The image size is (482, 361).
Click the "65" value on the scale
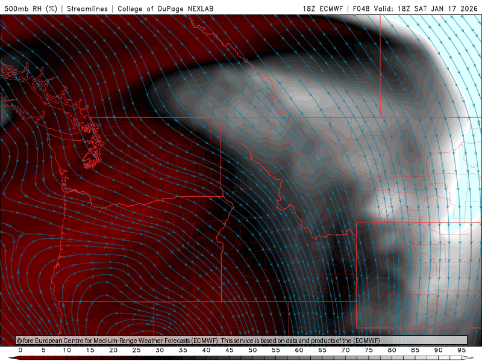click(322, 350)
